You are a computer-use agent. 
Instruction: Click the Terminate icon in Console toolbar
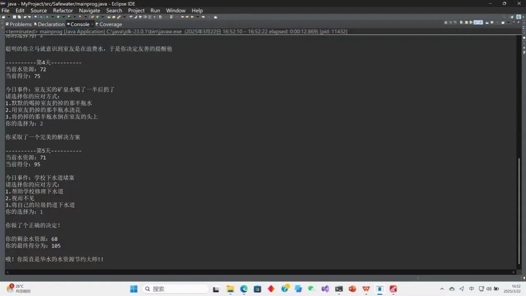[446, 22]
